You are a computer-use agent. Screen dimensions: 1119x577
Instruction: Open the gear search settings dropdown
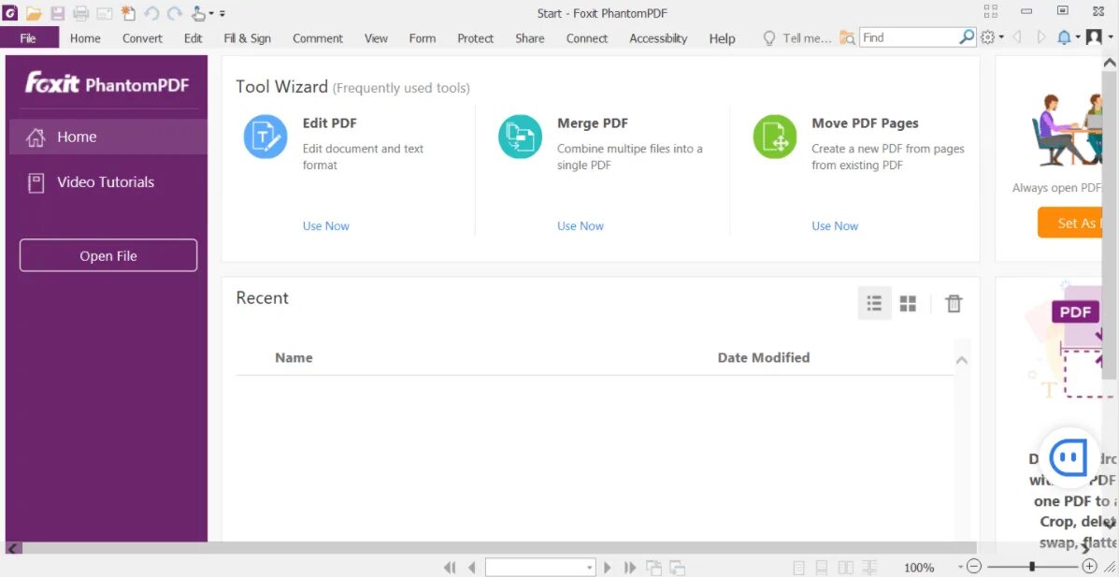[x=991, y=37]
